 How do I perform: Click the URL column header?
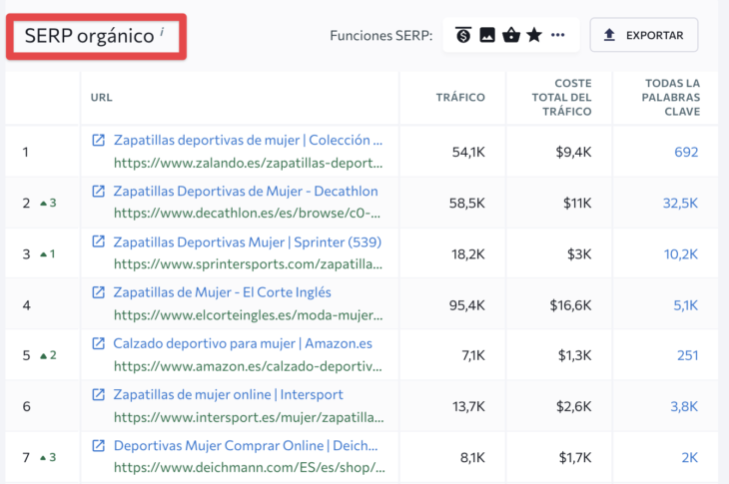(x=101, y=97)
